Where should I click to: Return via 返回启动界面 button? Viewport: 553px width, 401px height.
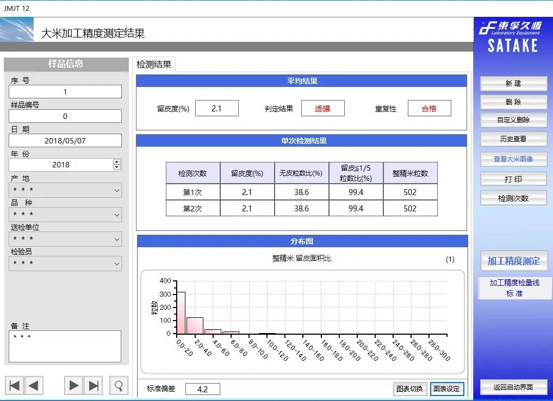pos(513,387)
